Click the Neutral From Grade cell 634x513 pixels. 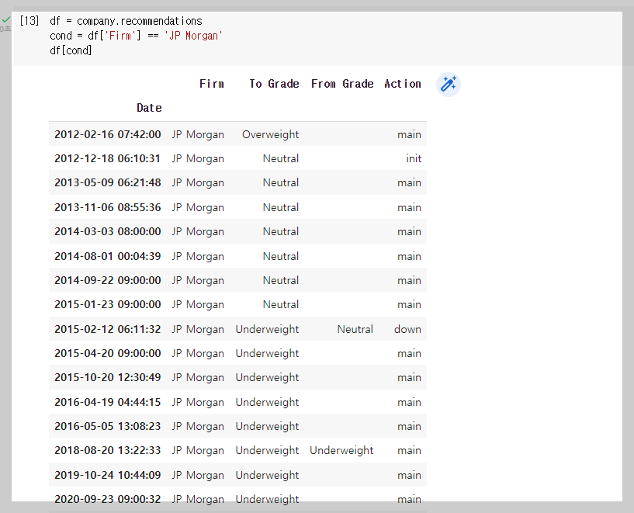pos(355,330)
